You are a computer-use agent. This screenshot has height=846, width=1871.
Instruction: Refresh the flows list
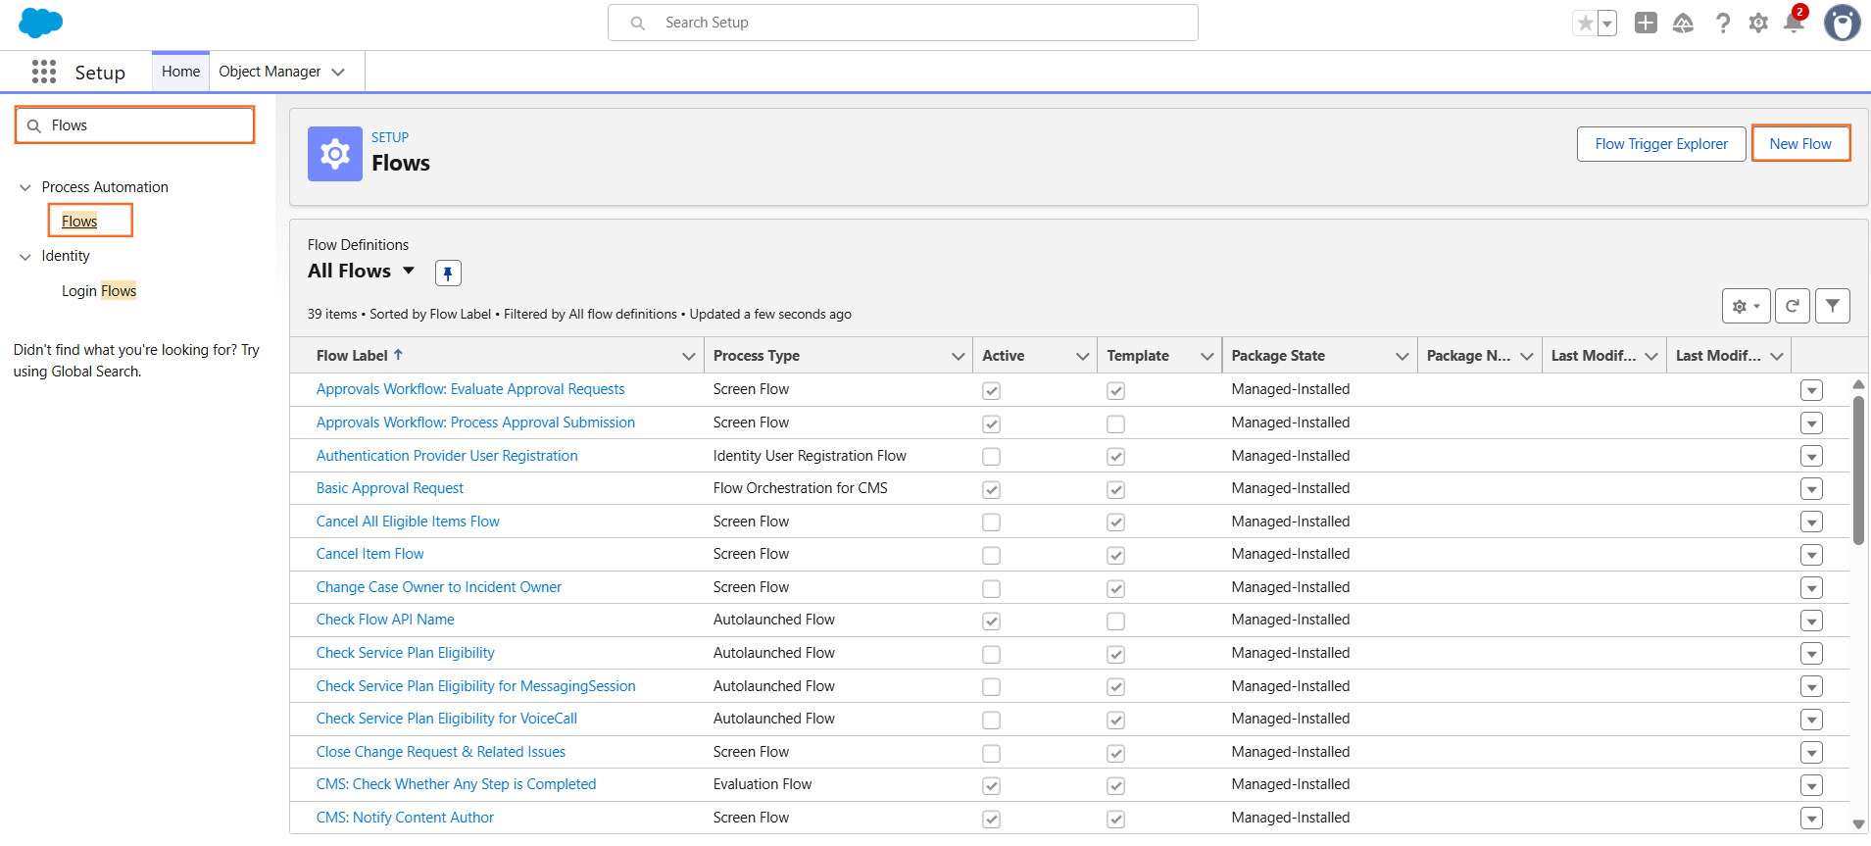[x=1792, y=306]
